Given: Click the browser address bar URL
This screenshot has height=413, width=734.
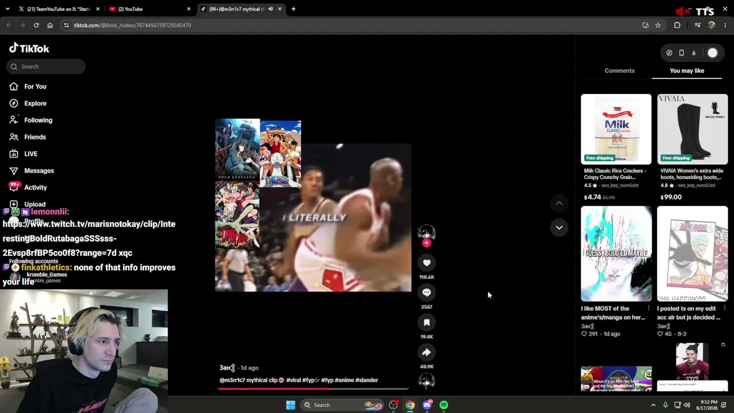Looking at the screenshot, I should tap(132, 25).
